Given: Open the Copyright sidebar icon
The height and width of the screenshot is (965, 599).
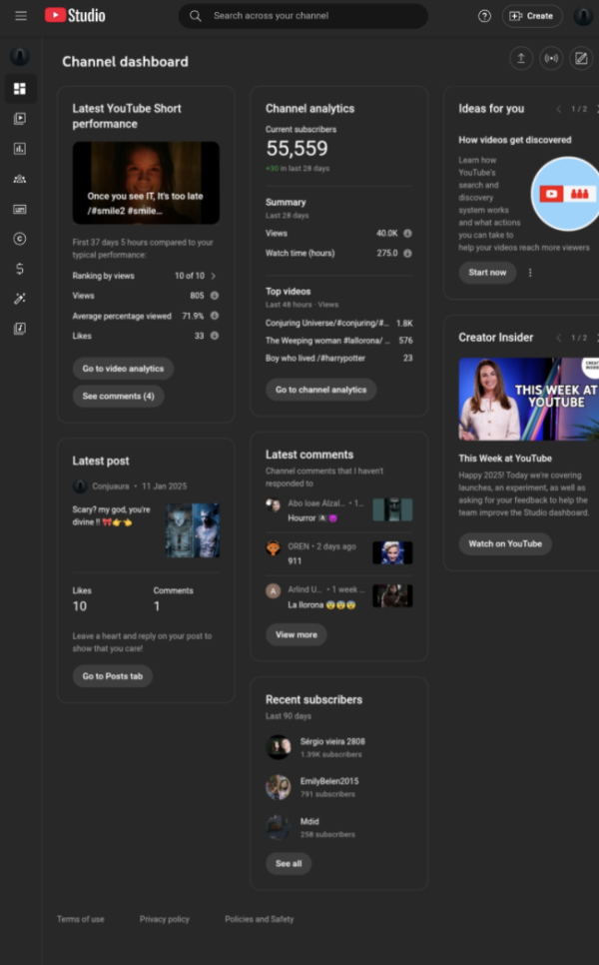Looking at the screenshot, I should (x=20, y=239).
